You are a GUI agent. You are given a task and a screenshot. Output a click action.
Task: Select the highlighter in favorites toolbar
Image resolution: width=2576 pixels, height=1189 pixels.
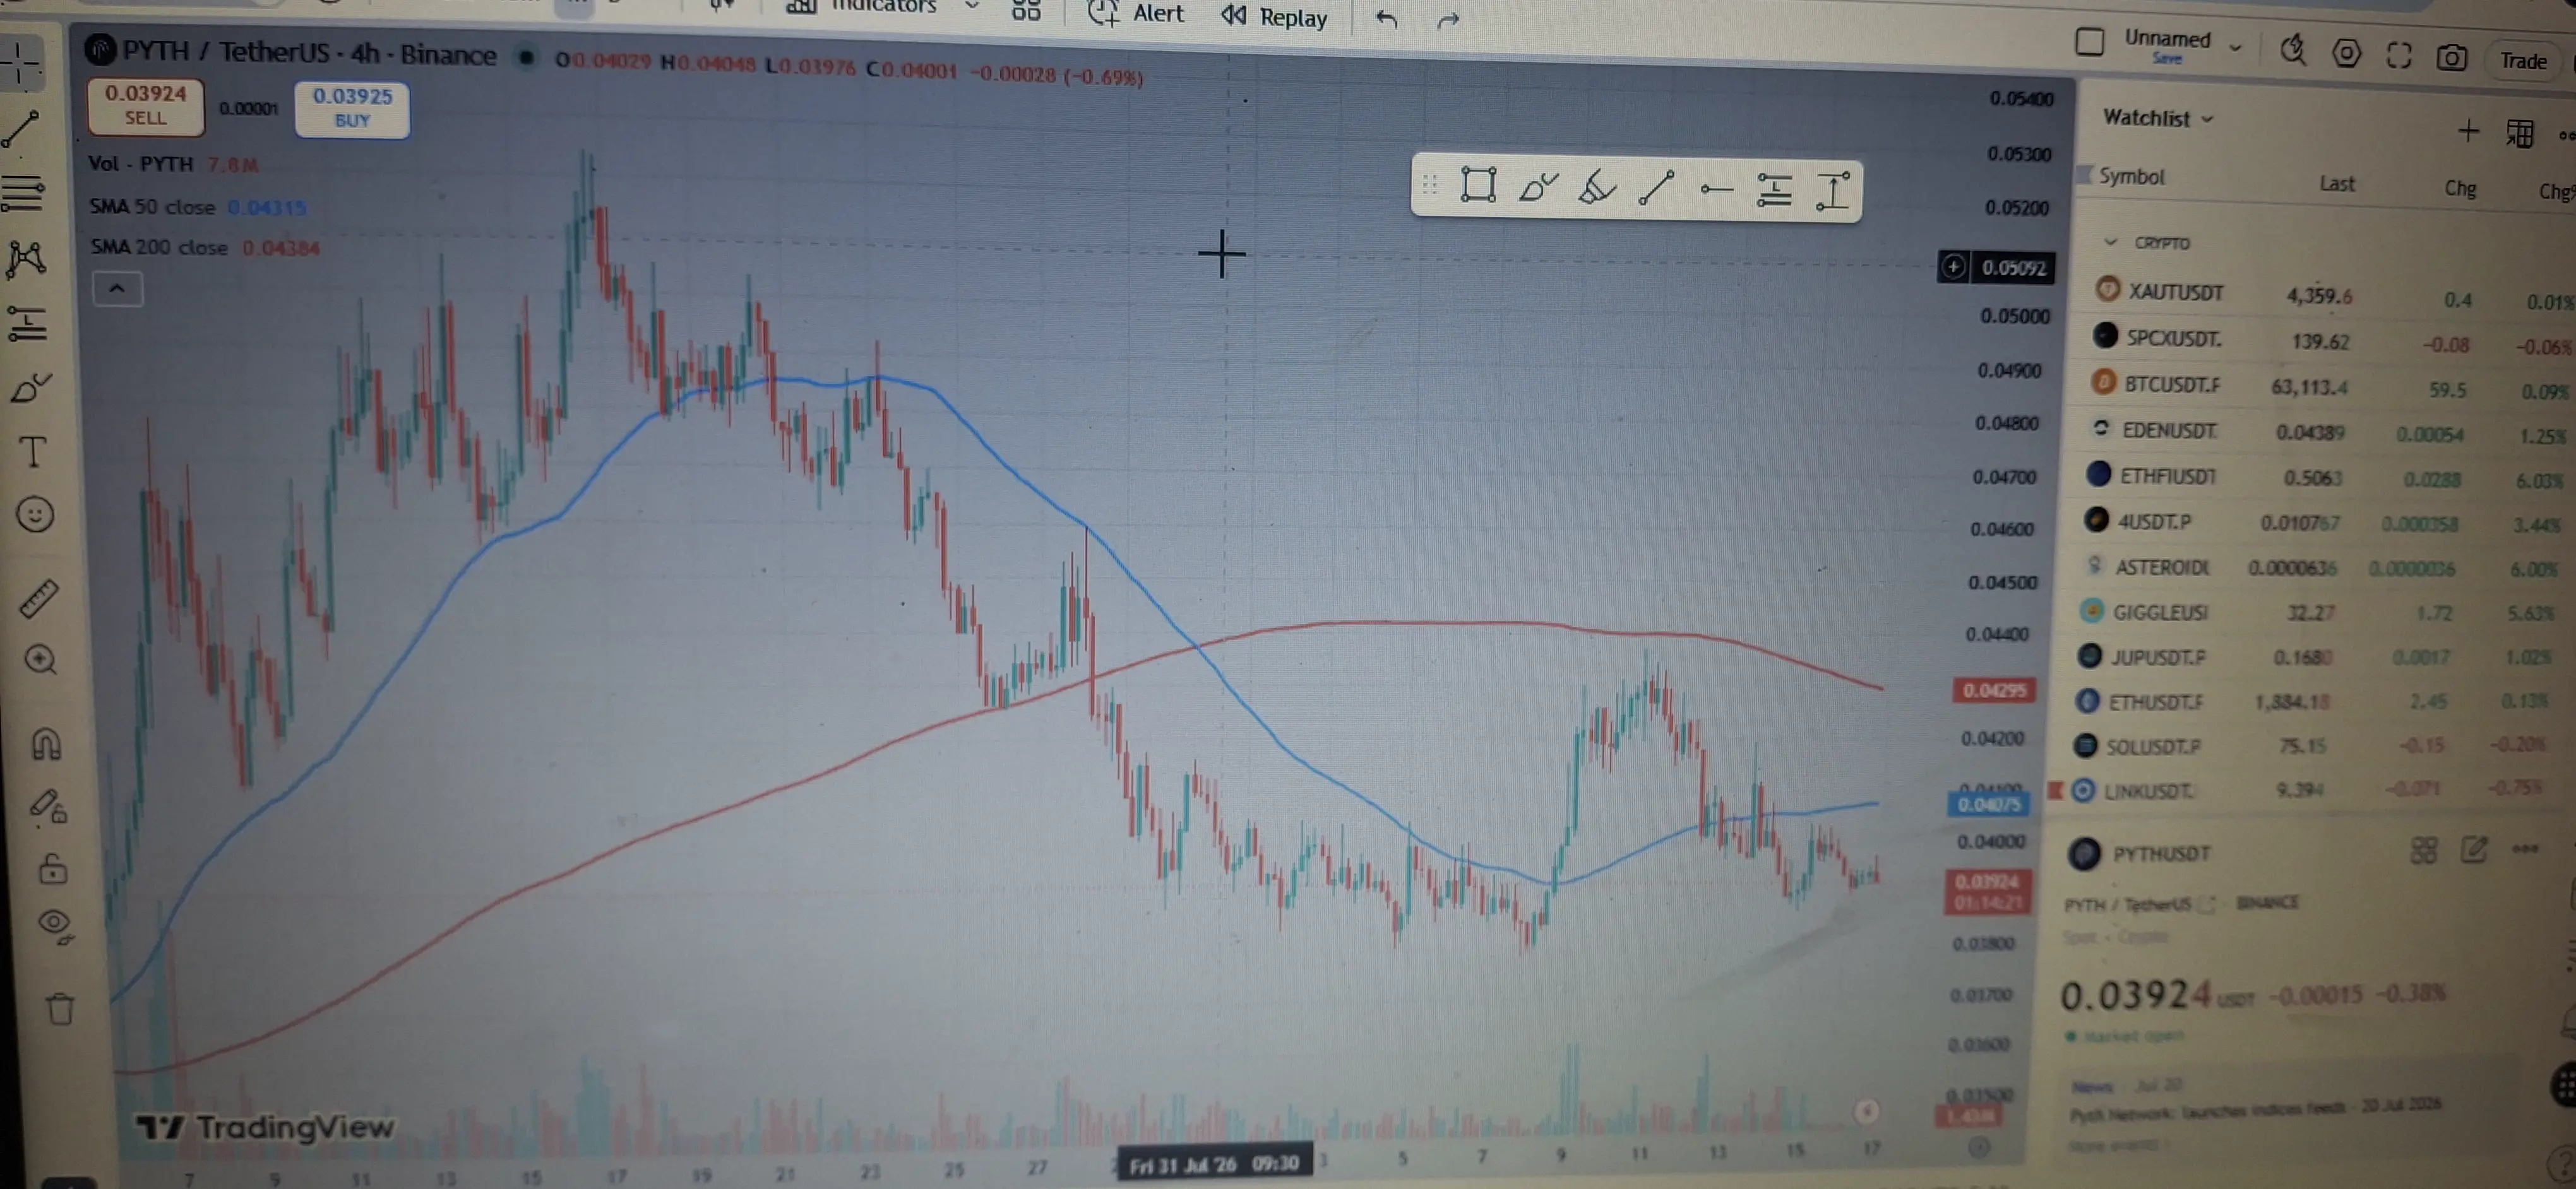[1596, 188]
